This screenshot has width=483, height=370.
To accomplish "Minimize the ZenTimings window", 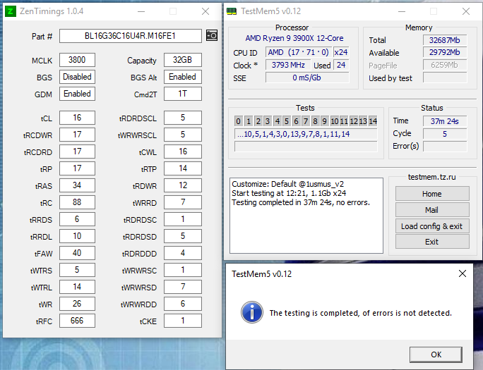I will (x=141, y=11).
